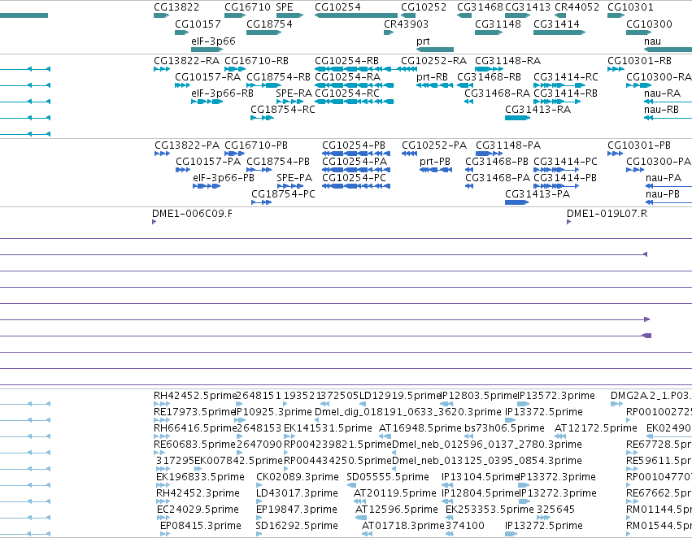
Task: Click the CG31148-RA transcript label
Action: click(507, 60)
